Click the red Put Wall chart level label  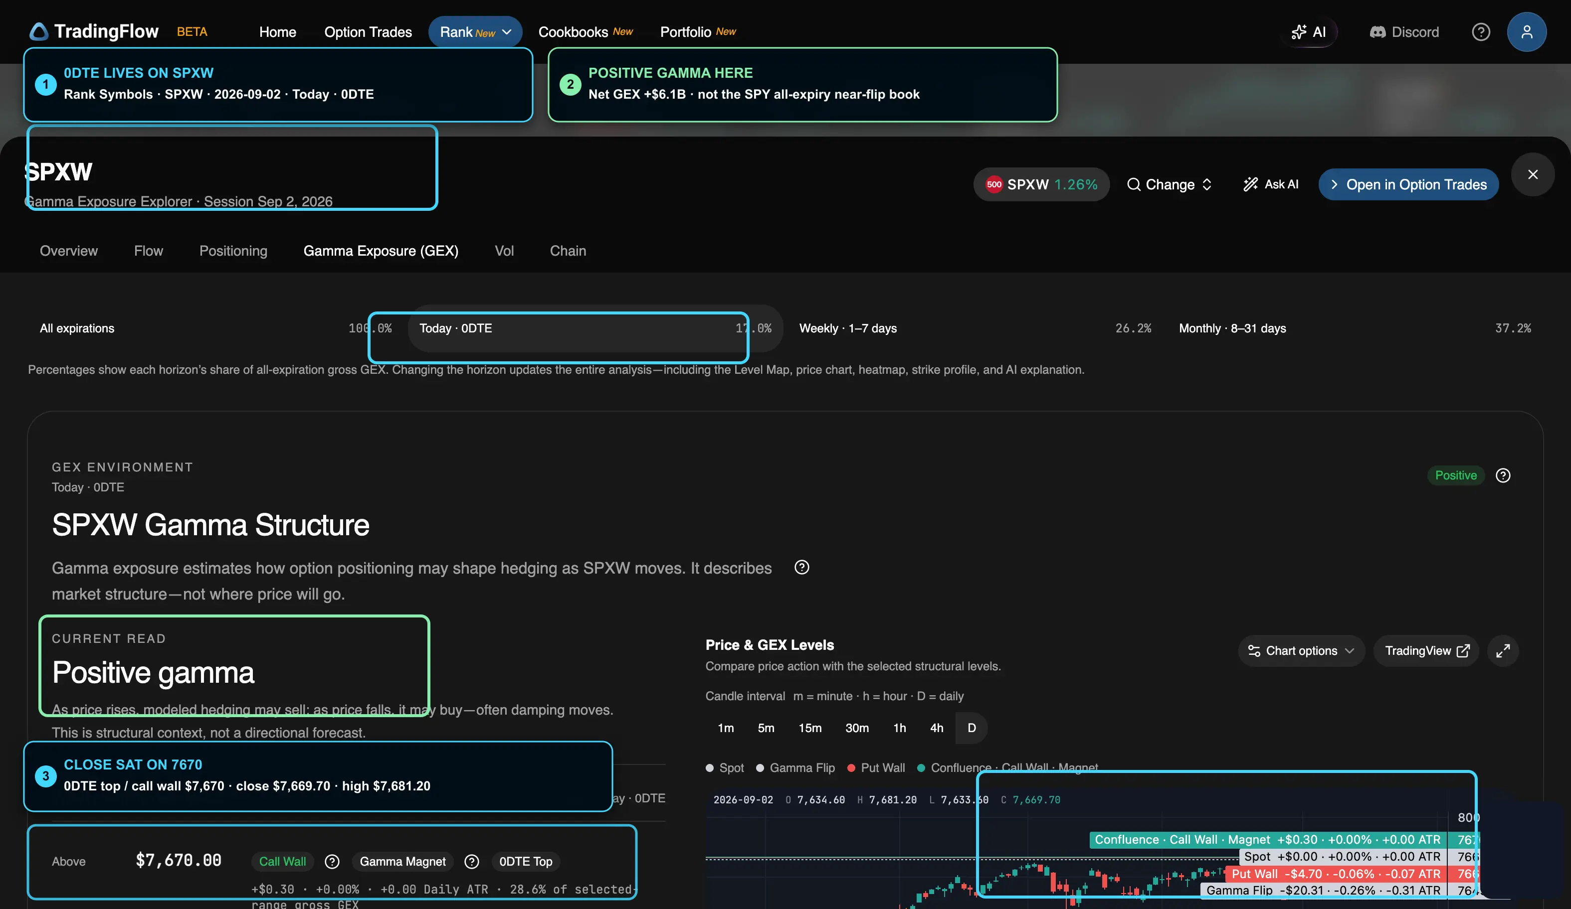(x=1336, y=874)
